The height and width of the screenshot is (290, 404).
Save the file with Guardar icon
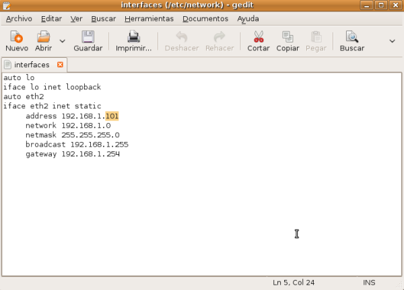pyautogui.click(x=88, y=37)
